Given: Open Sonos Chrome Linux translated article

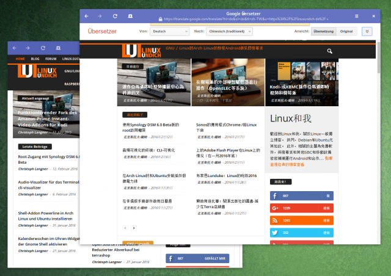Looking at the screenshot, I should point(227,128).
